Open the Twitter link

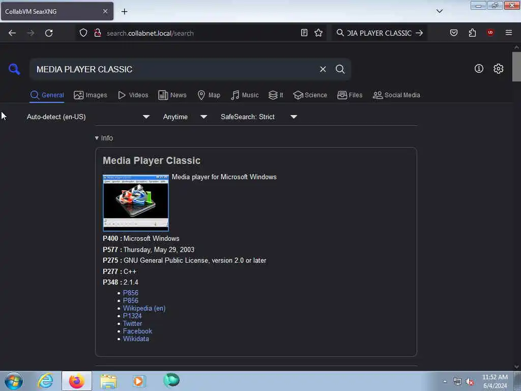click(133, 323)
